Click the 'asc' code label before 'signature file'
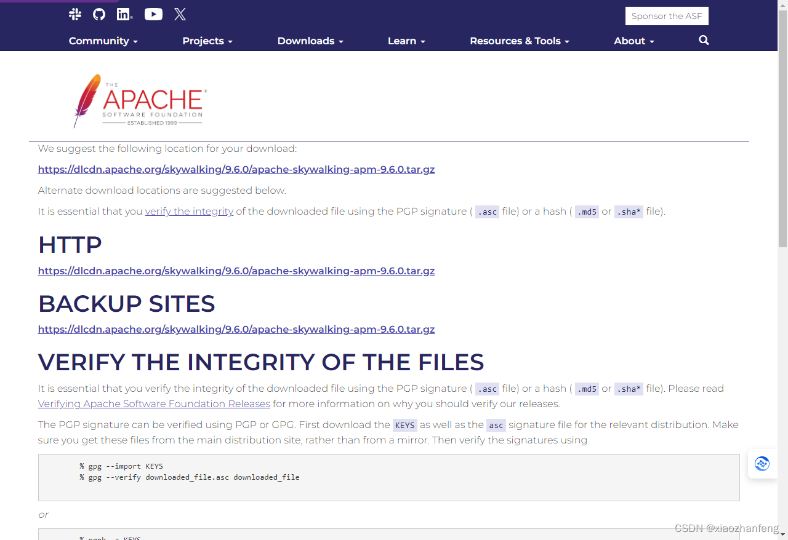 click(x=496, y=425)
